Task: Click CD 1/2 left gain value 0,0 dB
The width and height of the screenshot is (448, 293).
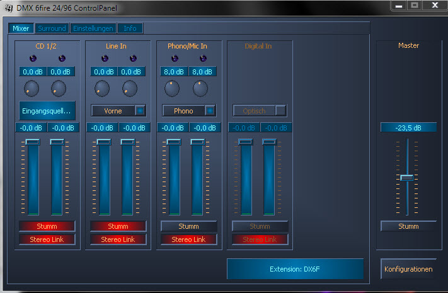Action: coord(33,72)
